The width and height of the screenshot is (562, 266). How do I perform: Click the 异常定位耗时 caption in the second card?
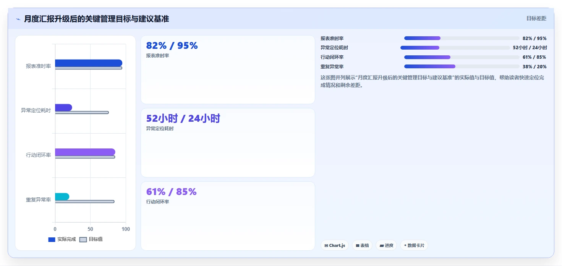coord(160,129)
